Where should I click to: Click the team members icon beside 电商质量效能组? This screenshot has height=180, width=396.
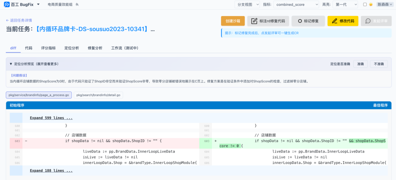click(x=77, y=4)
